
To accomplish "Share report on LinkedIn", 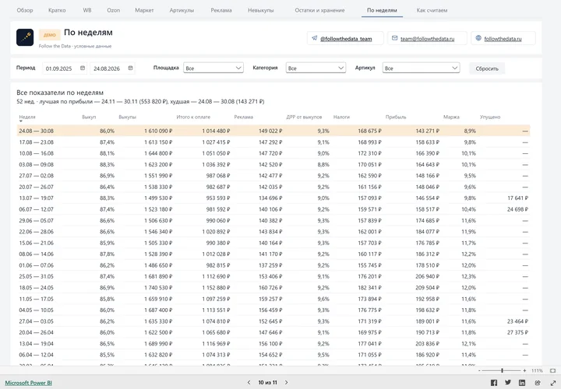I will pos(522,383).
